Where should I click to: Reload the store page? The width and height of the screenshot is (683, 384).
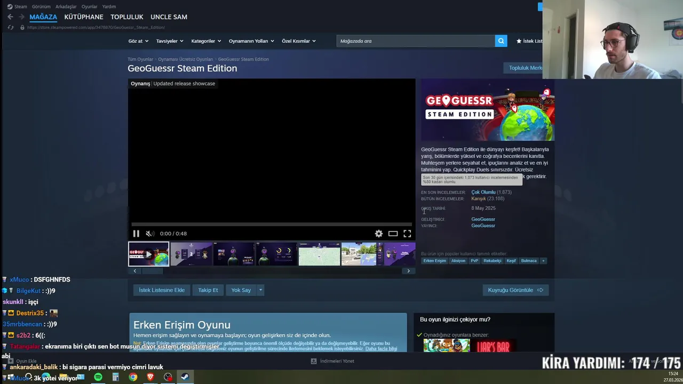[10, 27]
